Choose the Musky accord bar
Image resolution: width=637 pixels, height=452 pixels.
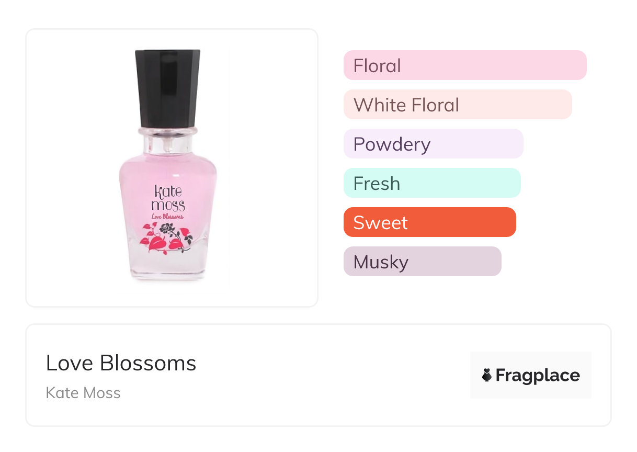(422, 262)
